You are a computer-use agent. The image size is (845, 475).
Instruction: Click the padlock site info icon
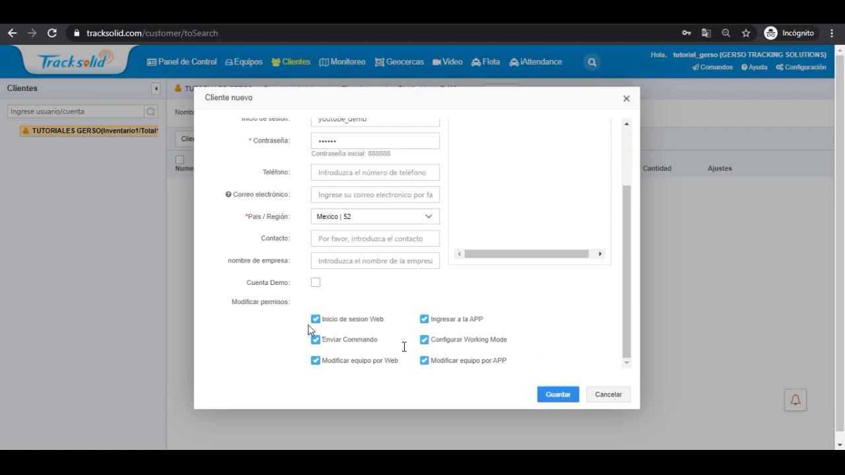point(77,33)
